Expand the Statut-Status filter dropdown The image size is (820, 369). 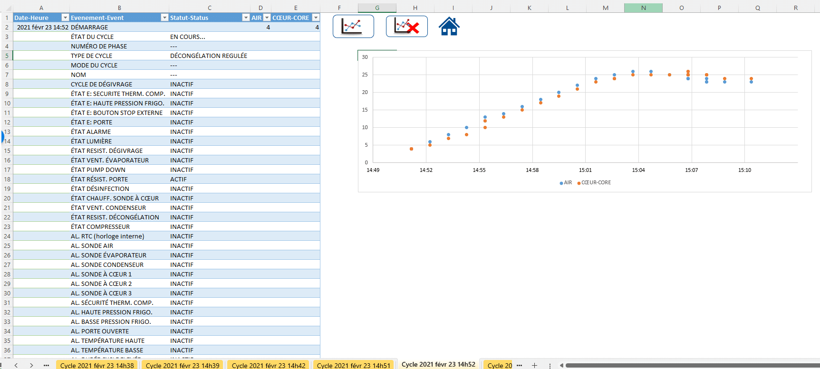pyautogui.click(x=246, y=18)
